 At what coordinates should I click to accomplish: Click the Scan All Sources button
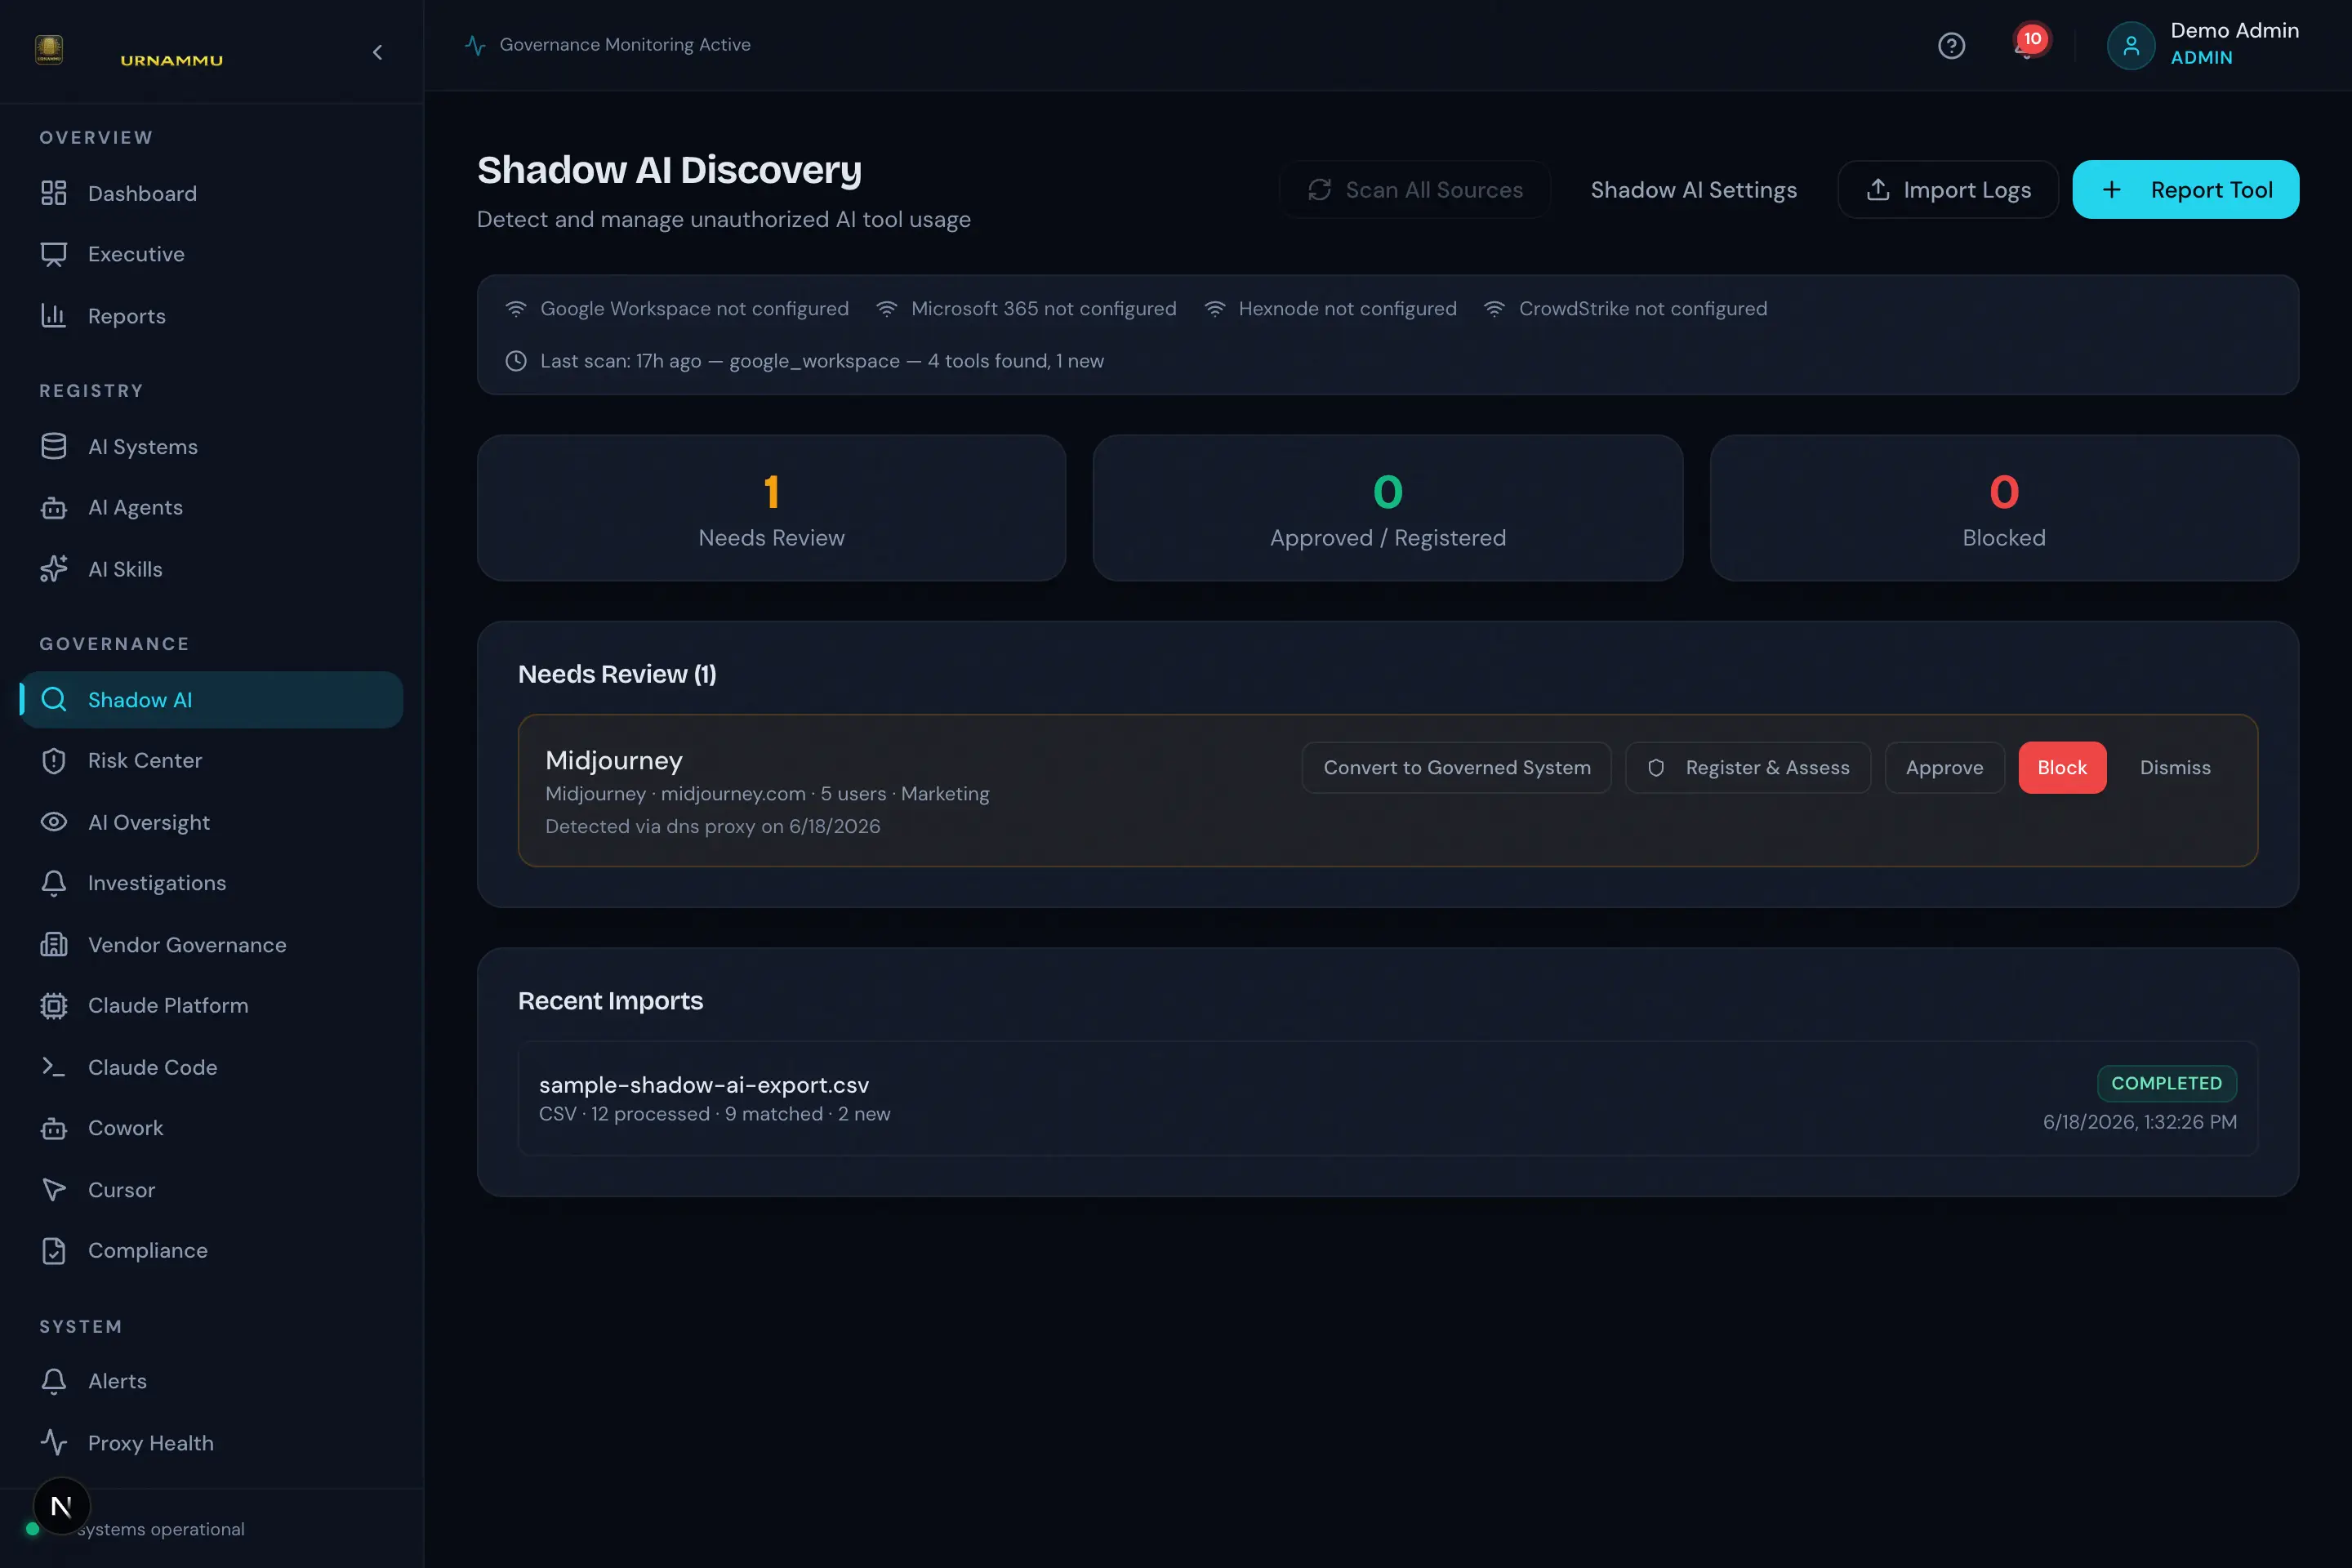(1415, 190)
